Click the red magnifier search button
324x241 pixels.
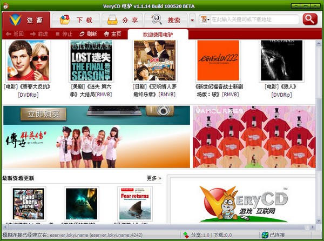310,19
